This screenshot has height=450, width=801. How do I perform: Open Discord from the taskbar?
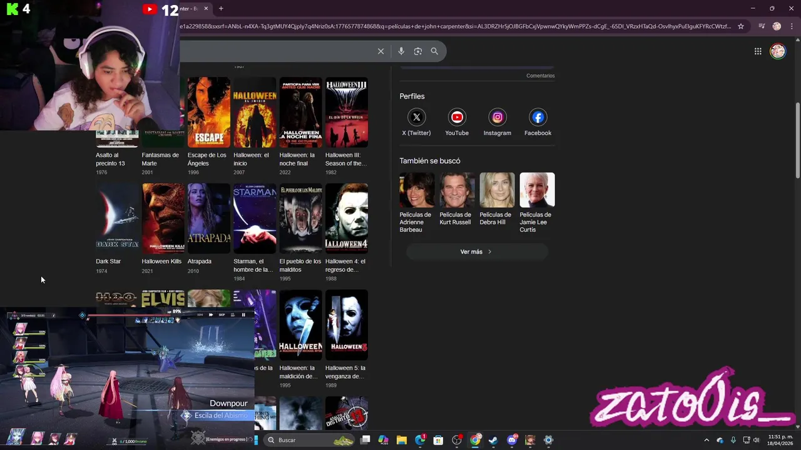pos(512,440)
